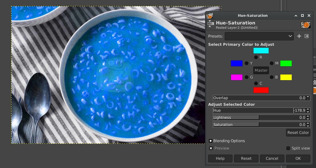Click Reset Color button
The image size is (316, 168).
click(298, 133)
